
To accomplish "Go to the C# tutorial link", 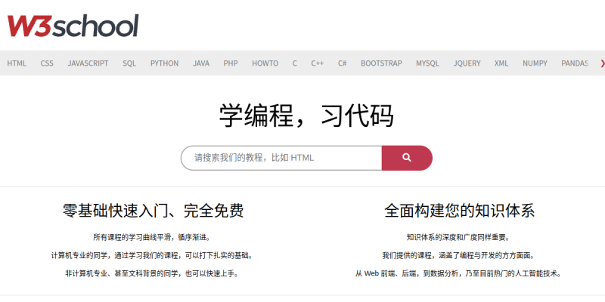I will click(343, 63).
